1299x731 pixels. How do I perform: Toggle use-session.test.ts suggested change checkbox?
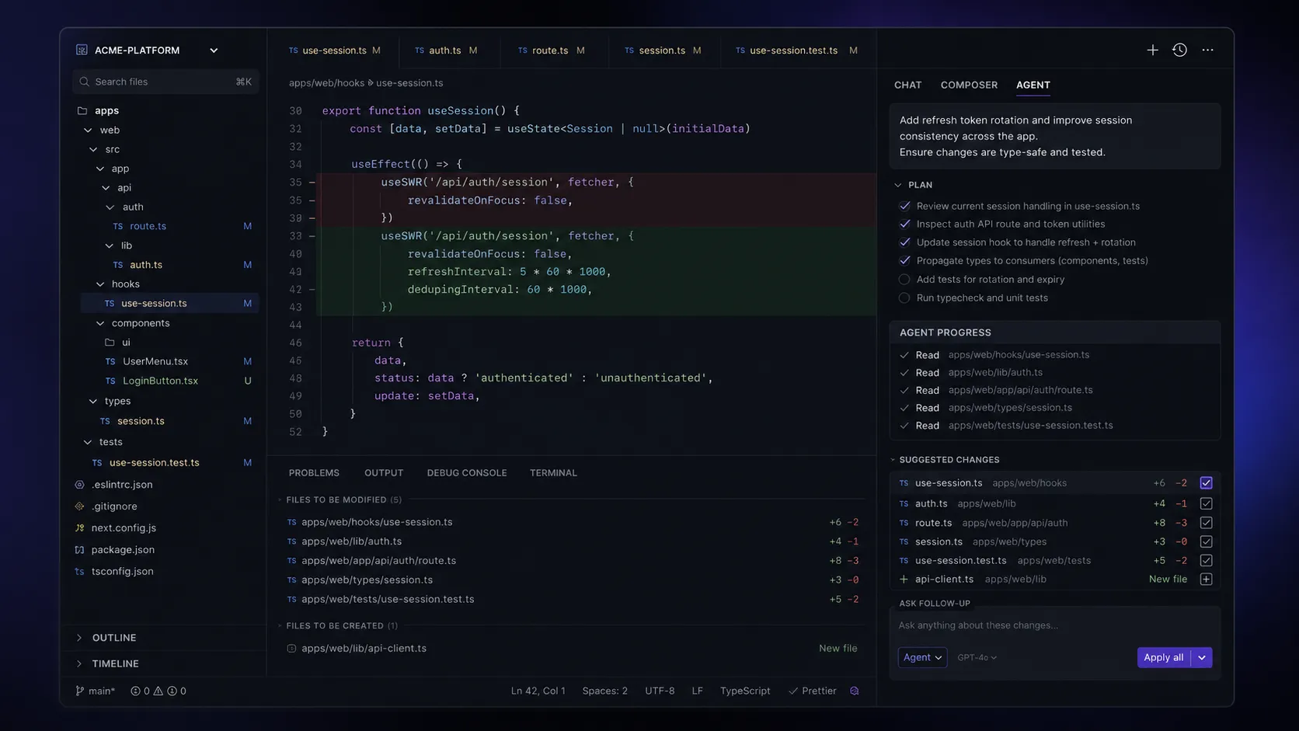1206,561
